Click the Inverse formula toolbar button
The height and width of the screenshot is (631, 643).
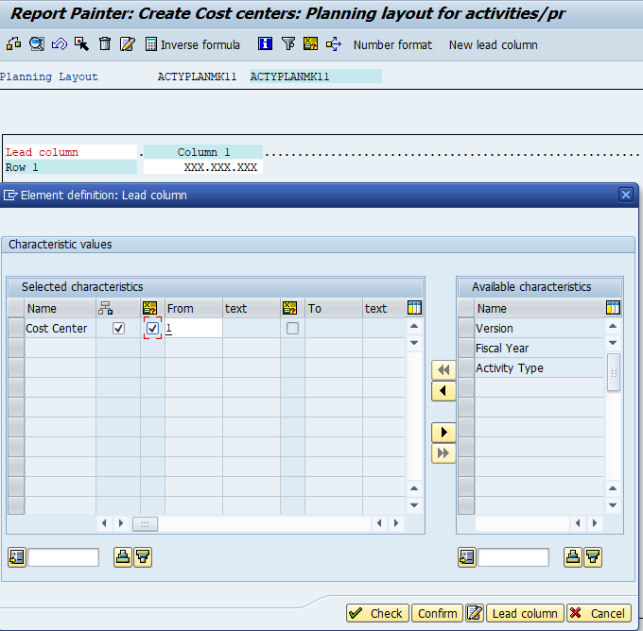coord(193,44)
